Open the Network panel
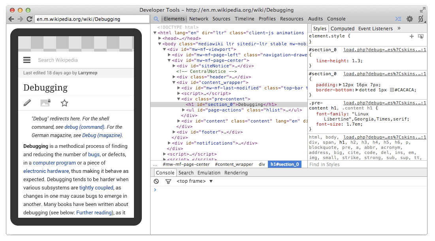Screen dimensions: 435x241 (x=199, y=19)
